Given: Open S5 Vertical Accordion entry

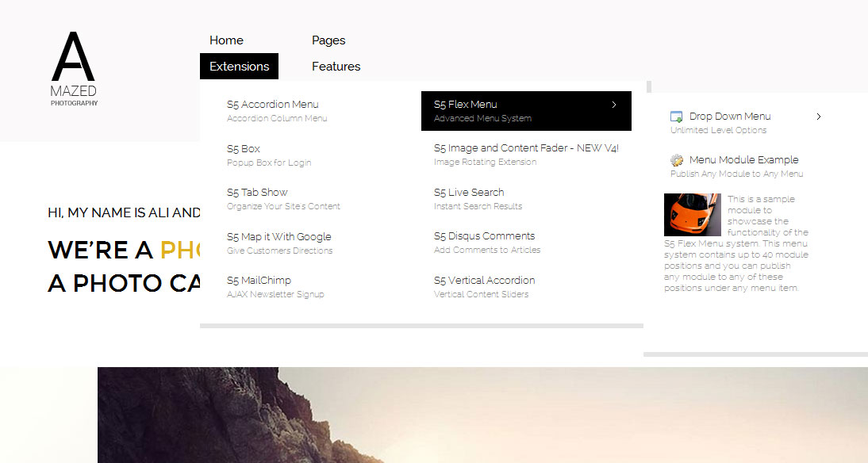Looking at the screenshot, I should click(x=484, y=281).
